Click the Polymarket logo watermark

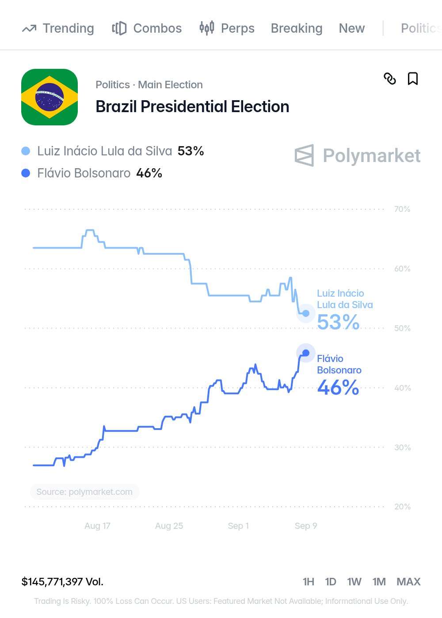(x=358, y=155)
